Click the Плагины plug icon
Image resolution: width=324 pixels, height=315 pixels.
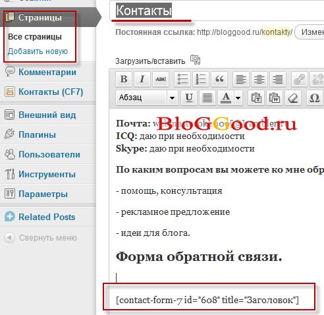(x=9, y=134)
